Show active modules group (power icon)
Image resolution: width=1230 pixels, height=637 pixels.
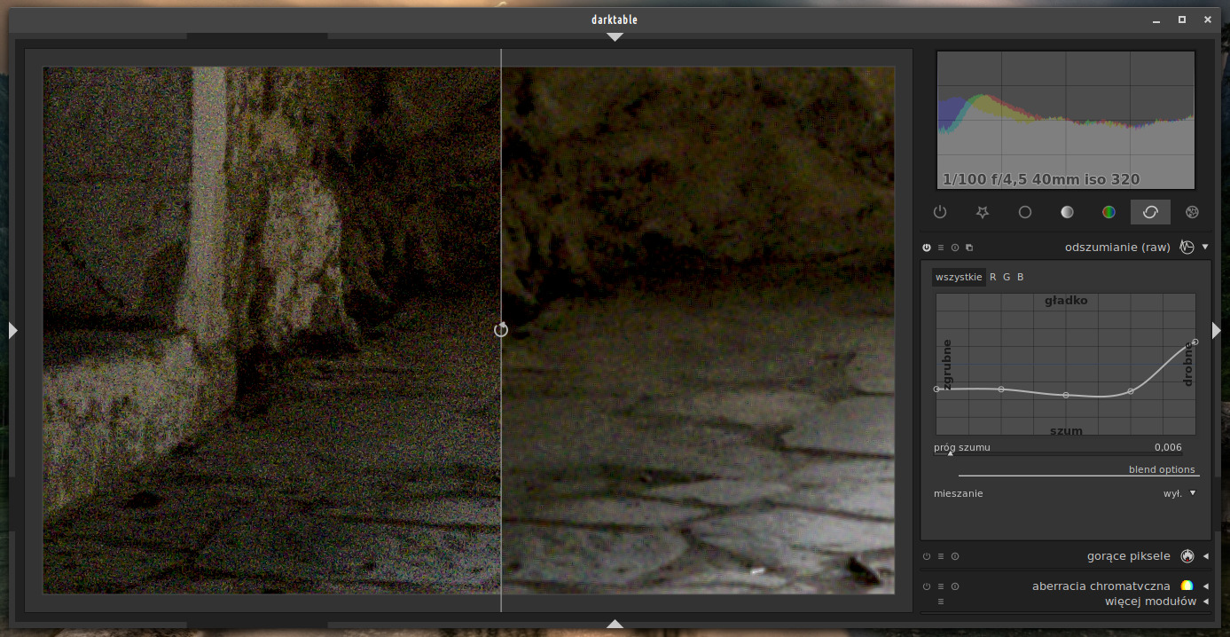click(x=940, y=212)
